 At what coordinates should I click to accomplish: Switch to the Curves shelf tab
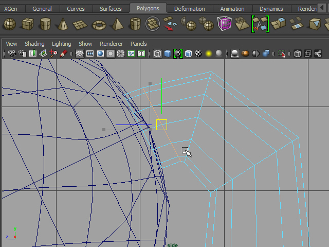(x=76, y=9)
